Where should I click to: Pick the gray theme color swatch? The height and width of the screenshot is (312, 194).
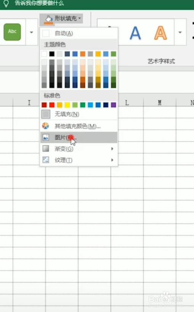(90, 54)
